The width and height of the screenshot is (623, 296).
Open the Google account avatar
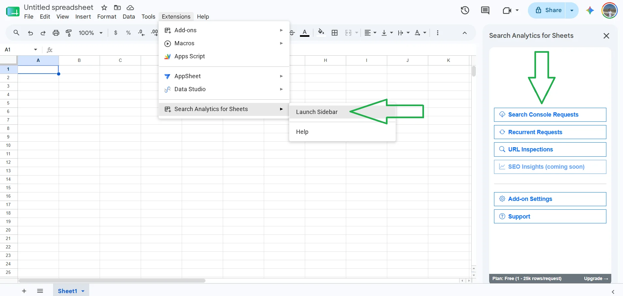point(609,10)
